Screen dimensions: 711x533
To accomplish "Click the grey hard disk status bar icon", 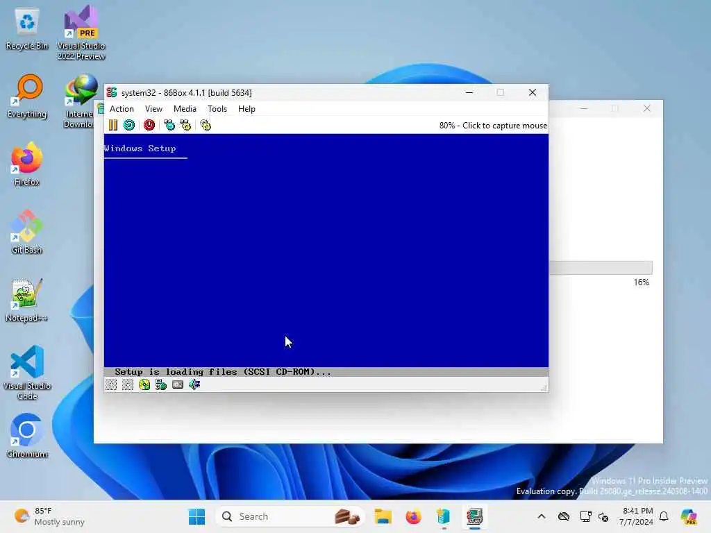I will pos(178,384).
